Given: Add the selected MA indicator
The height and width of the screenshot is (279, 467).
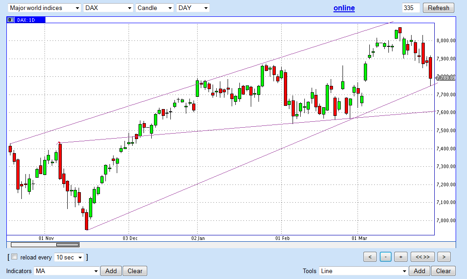Looking at the screenshot, I should click(x=111, y=271).
